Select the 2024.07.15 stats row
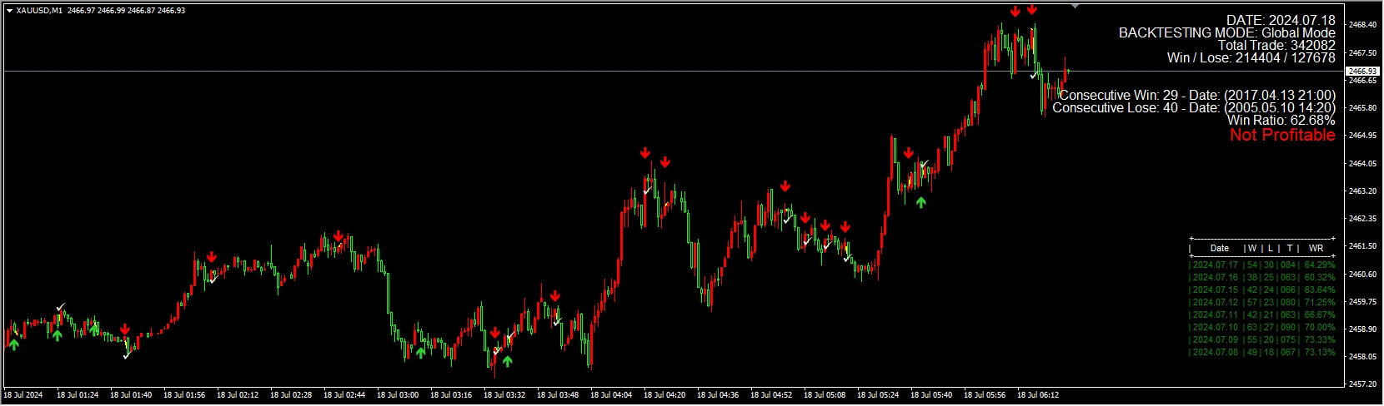 tap(1261, 290)
